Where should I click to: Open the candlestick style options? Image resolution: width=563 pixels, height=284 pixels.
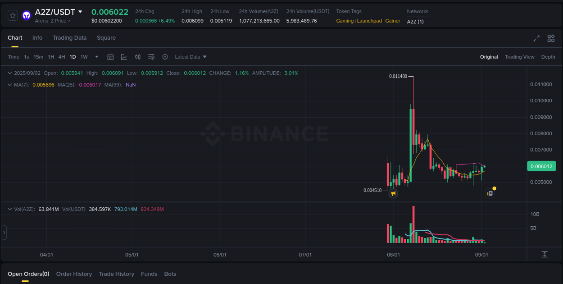point(138,57)
